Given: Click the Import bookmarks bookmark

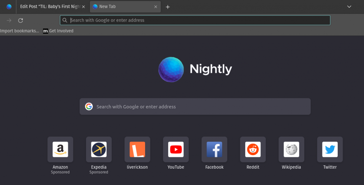Looking at the screenshot, I should coord(20,31).
